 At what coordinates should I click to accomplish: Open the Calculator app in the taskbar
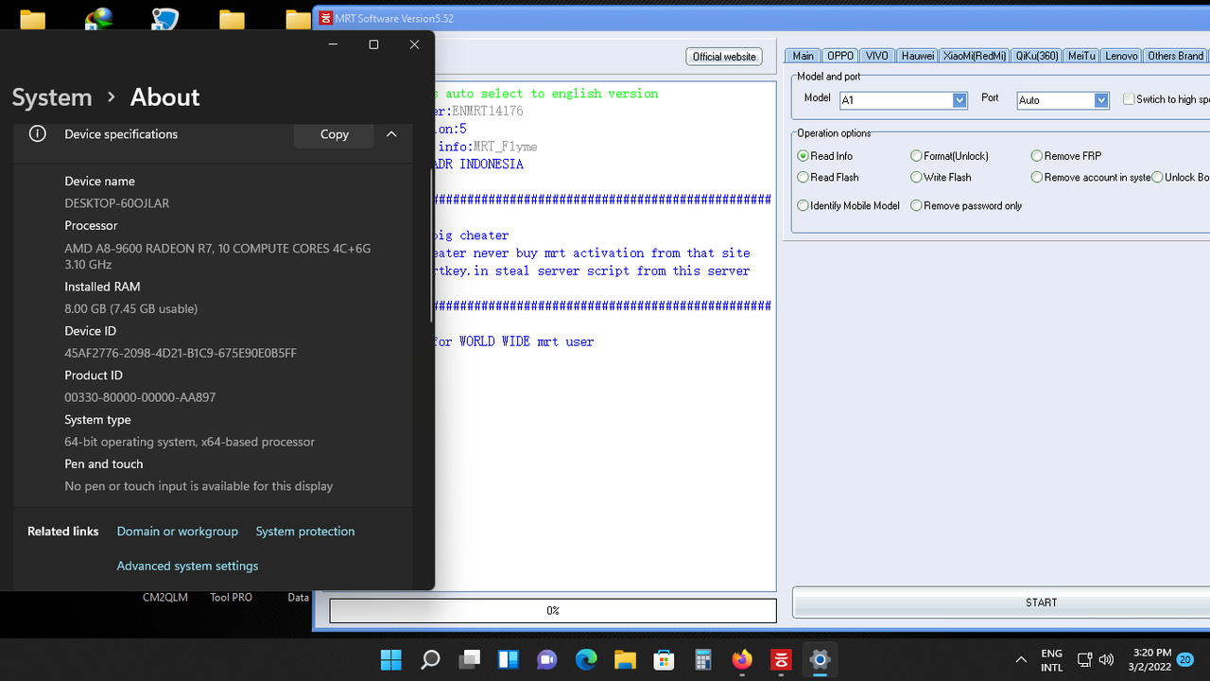[x=702, y=659]
